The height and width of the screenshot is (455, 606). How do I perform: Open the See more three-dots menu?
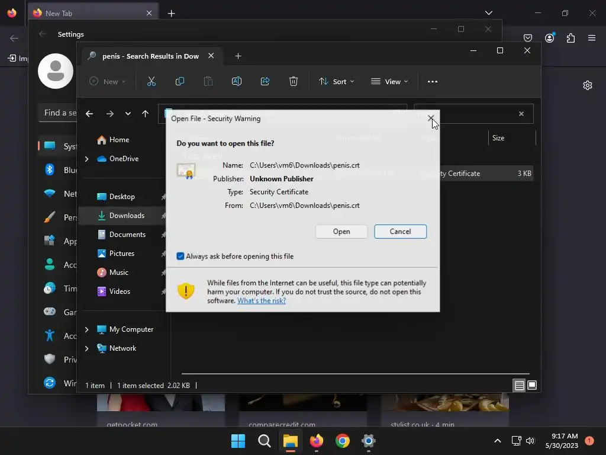433,82
